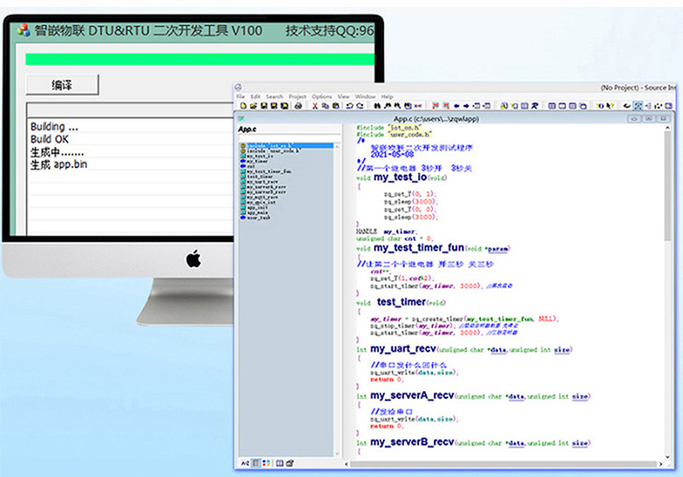Open the Options menu
This screenshot has width=683, height=477.
(x=322, y=97)
